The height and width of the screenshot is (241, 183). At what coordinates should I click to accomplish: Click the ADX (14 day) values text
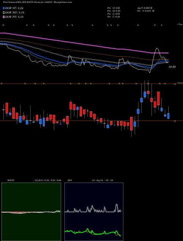coord(102,180)
